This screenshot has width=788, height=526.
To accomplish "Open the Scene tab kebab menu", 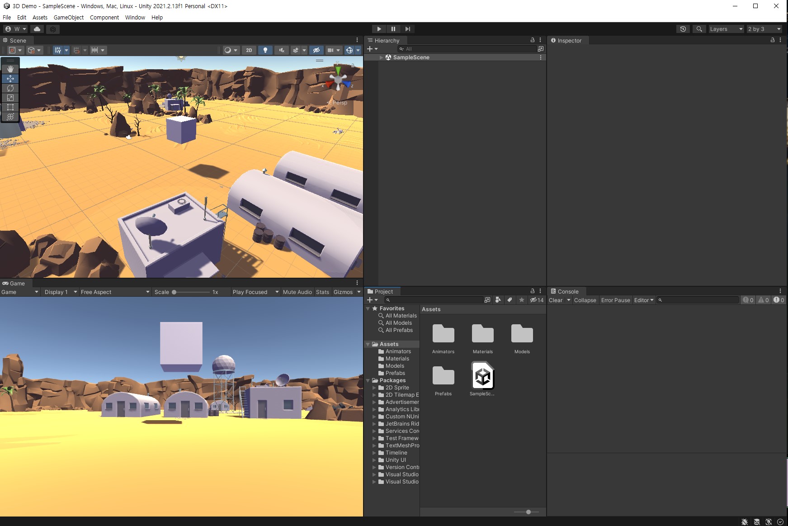I will pos(357,40).
